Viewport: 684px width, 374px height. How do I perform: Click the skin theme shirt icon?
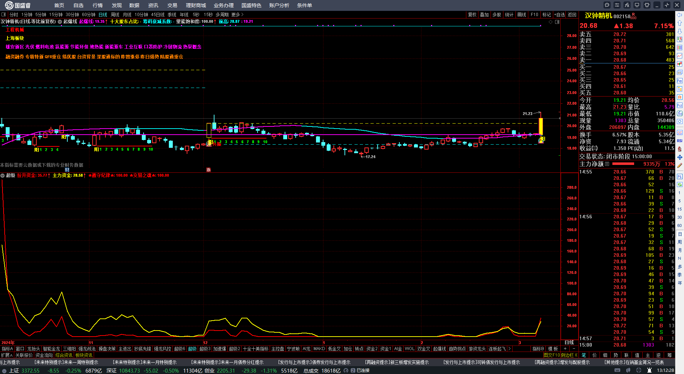[x=647, y=5]
